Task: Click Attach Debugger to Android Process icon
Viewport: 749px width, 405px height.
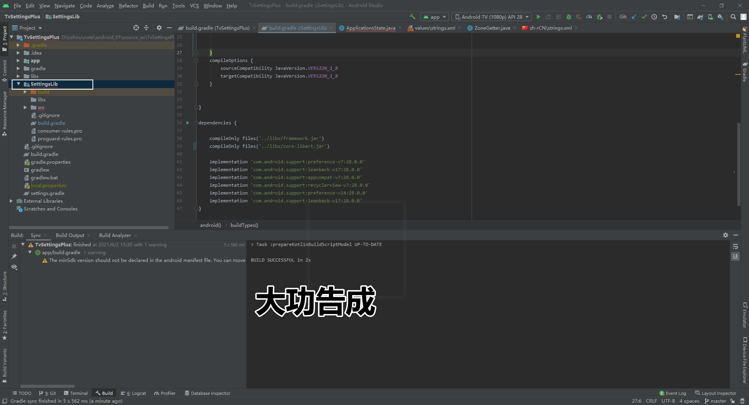Action: point(599,17)
